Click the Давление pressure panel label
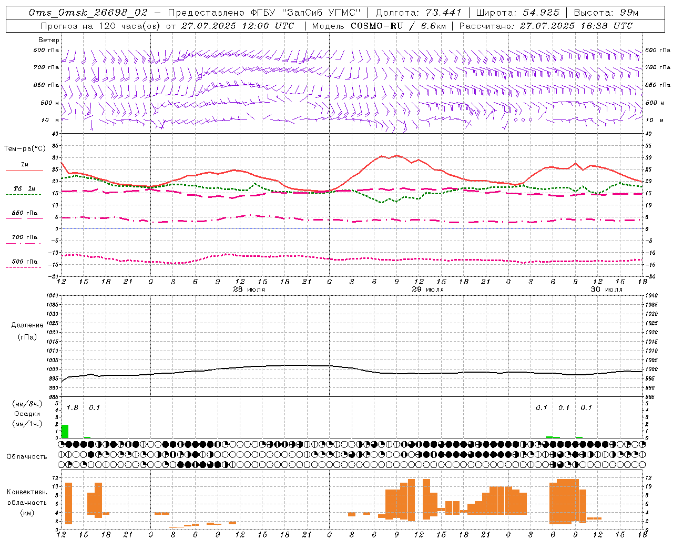The image size is (673, 539). [x=27, y=325]
